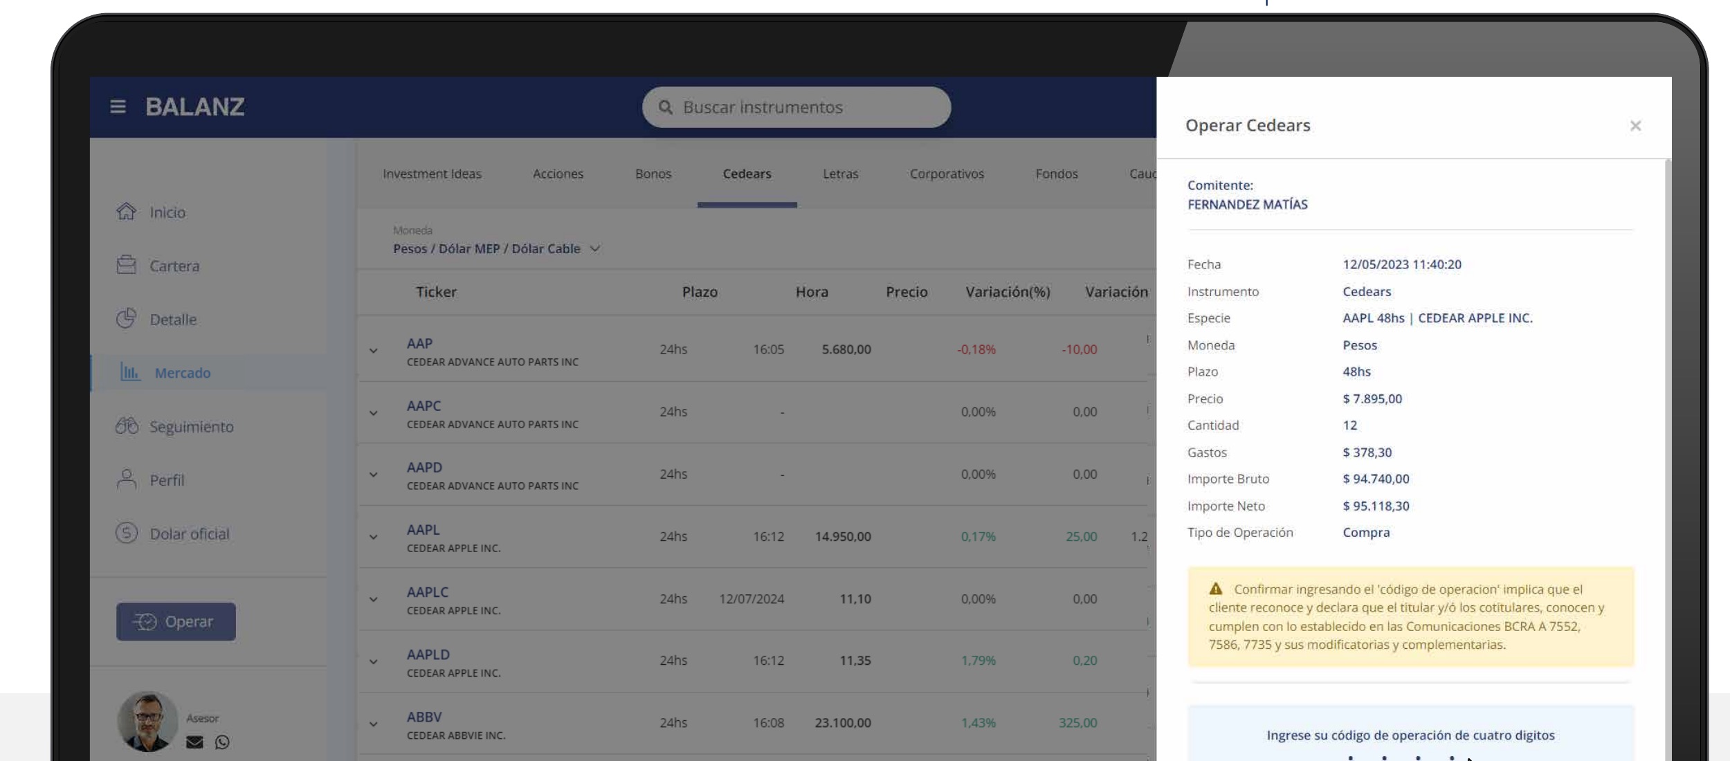
Task: Click the Dolar oficial coin icon
Action: tap(126, 533)
